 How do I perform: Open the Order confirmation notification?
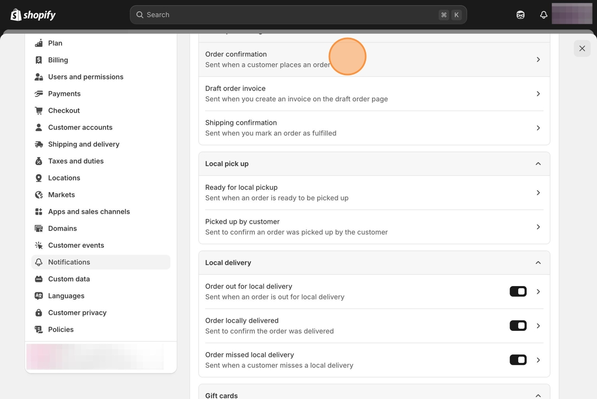tap(373, 59)
